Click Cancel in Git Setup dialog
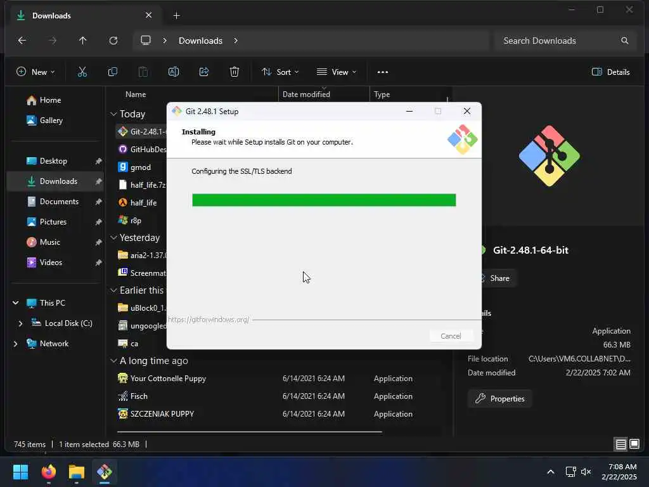The height and width of the screenshot is (487, 649). pyautogui.click(x=451, y=336)
